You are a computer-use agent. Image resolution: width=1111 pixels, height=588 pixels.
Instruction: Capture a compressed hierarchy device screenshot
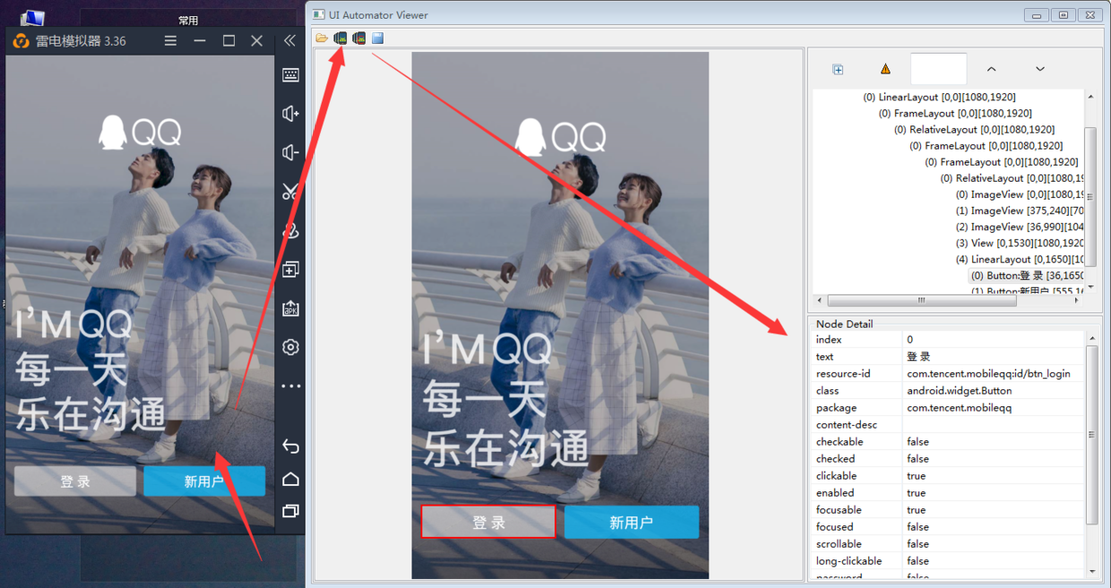pos(359,38)
